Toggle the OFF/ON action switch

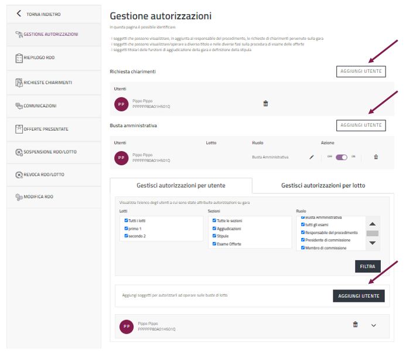(x=342, y=157)
